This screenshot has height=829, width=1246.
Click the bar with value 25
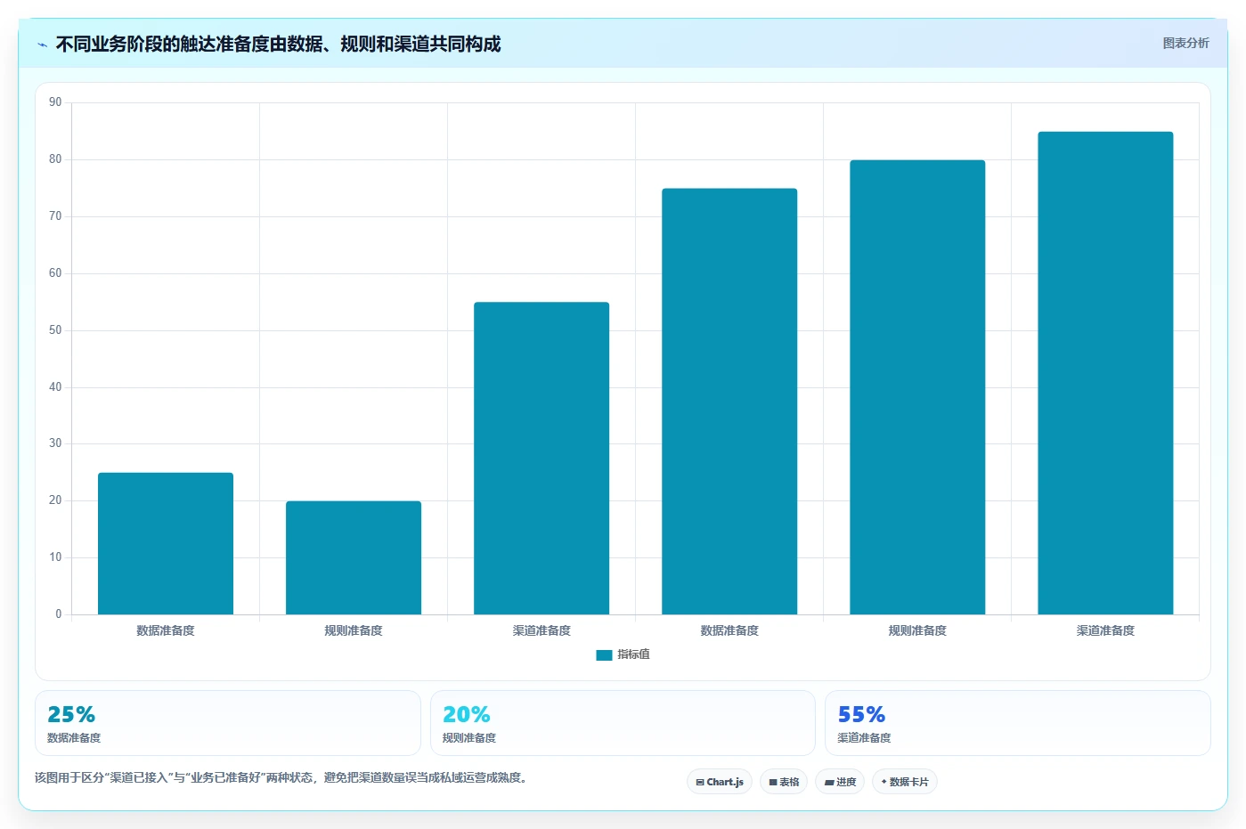click(166, 543)
